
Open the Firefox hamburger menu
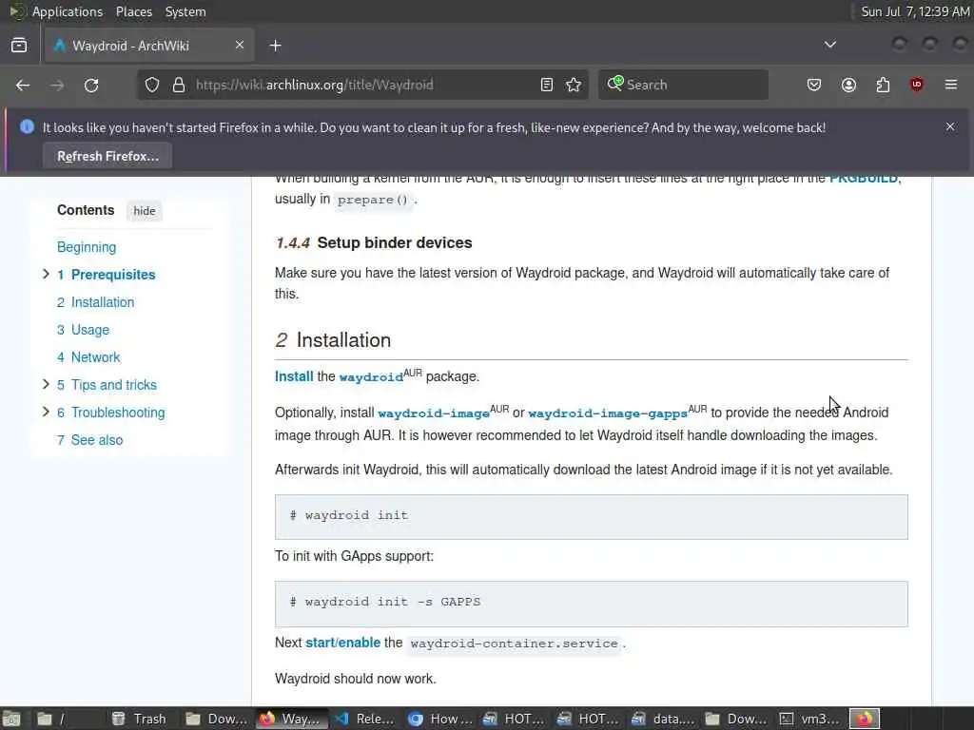(x=951, y=85)
